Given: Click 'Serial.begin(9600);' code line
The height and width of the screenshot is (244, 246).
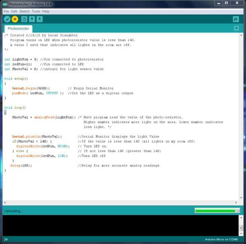Looking at the screenshot, I should point(31,88).
